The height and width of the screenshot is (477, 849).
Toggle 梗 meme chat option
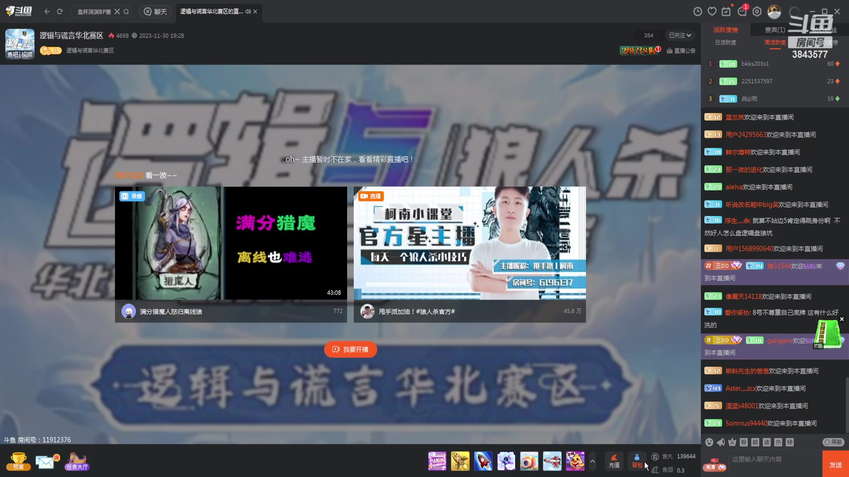coord(790,442)
